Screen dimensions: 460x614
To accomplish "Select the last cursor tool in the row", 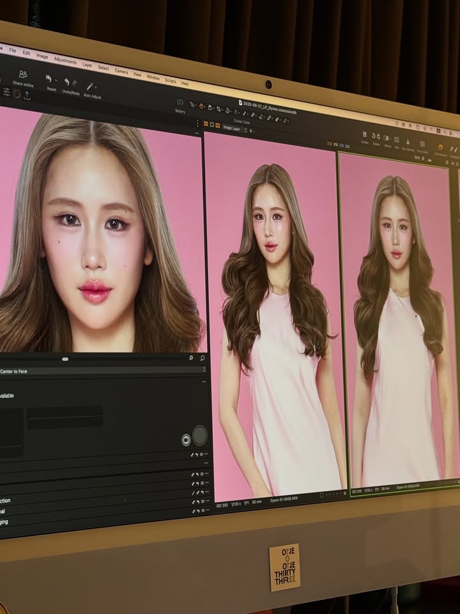I will [285, 121].
